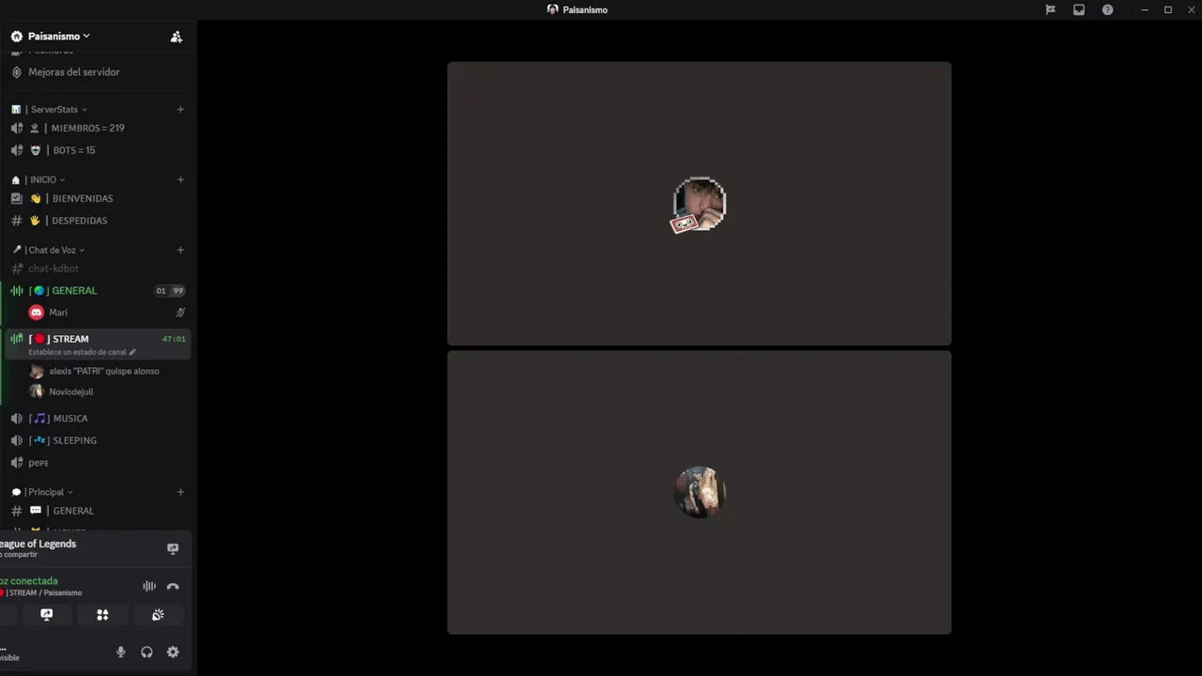
Task: Click the League of Legends activity label
Action: coord(38,544)
